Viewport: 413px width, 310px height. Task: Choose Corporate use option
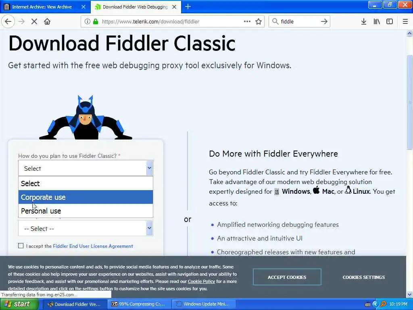pyautogui.click(x=86, y=197)
